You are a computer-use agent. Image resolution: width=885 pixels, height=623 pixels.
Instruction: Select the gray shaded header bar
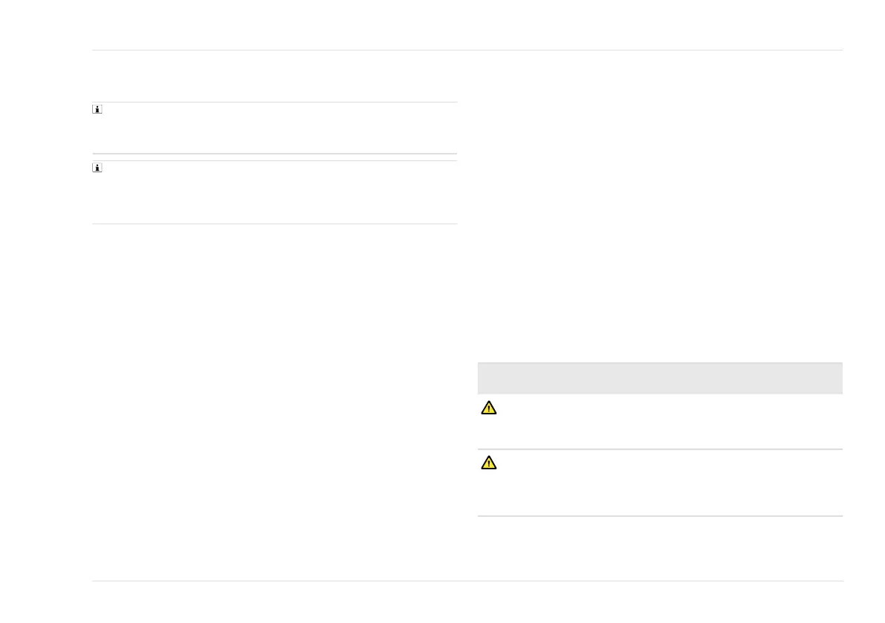pyautogui.click(x=659, y=378)
